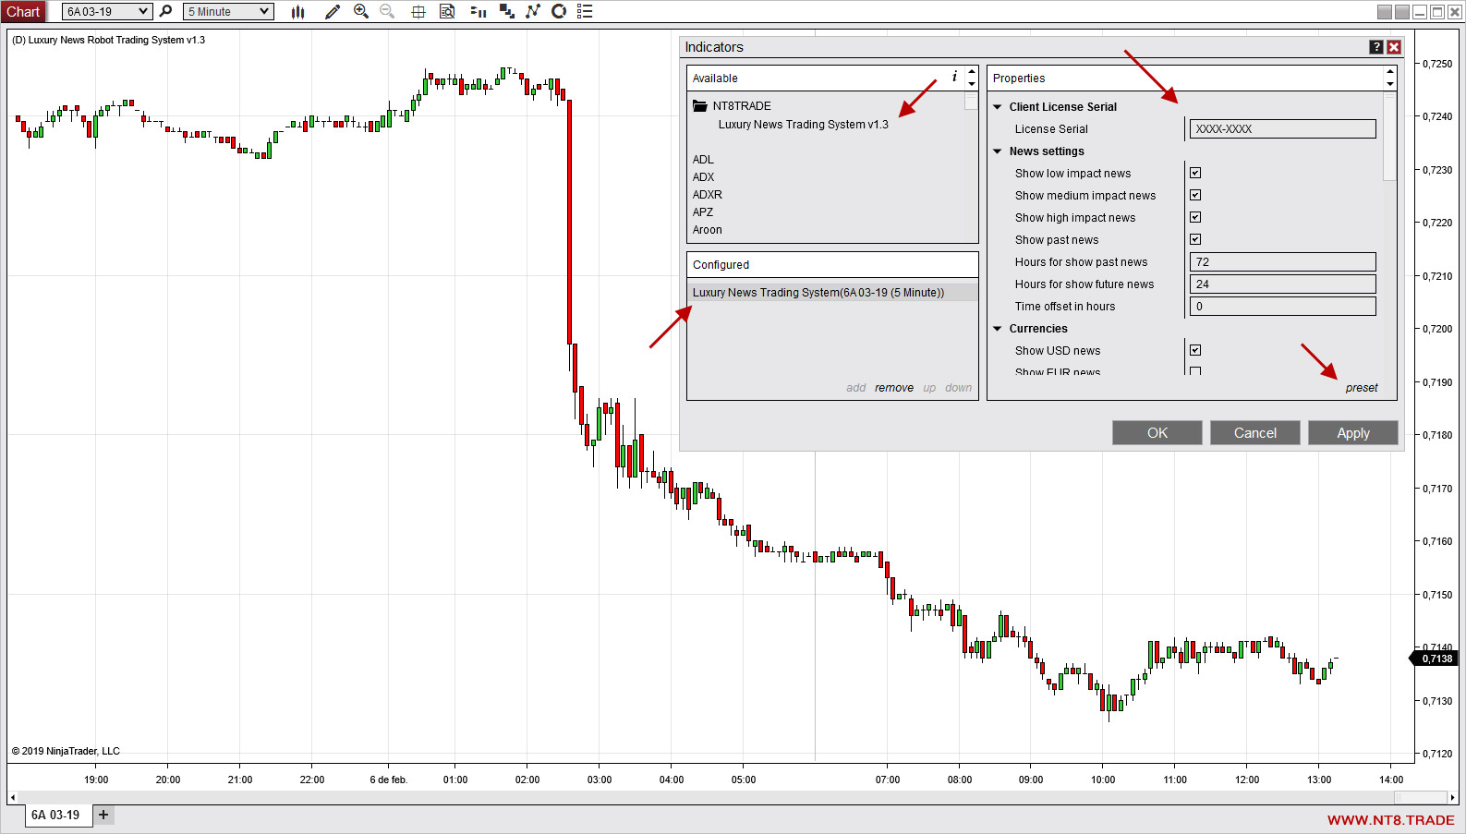Open the data box icon
The width and height of the screenshot is (1466, 834).
447,11
